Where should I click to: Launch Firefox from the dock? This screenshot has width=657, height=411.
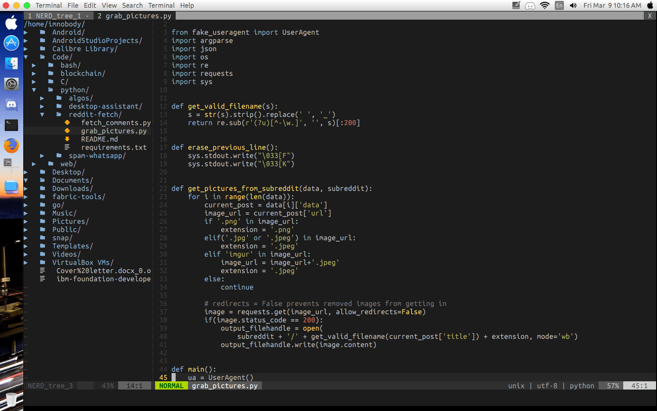click(x=11, y=146)
